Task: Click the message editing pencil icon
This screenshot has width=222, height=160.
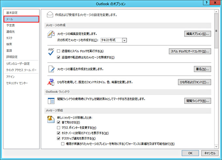Action: [x=51, y=34]
